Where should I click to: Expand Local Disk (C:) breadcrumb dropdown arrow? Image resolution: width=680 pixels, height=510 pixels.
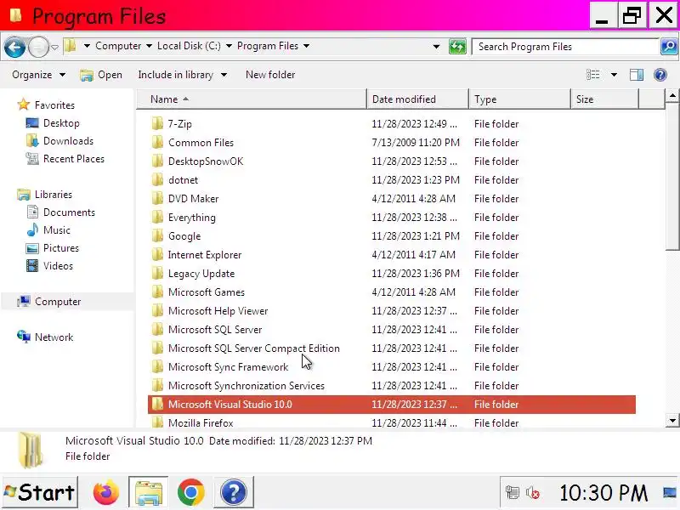[x=229, y=46]
